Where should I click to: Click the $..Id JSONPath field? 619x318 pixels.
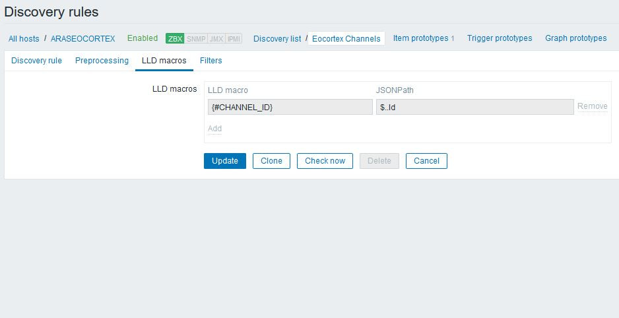point(475,107)
